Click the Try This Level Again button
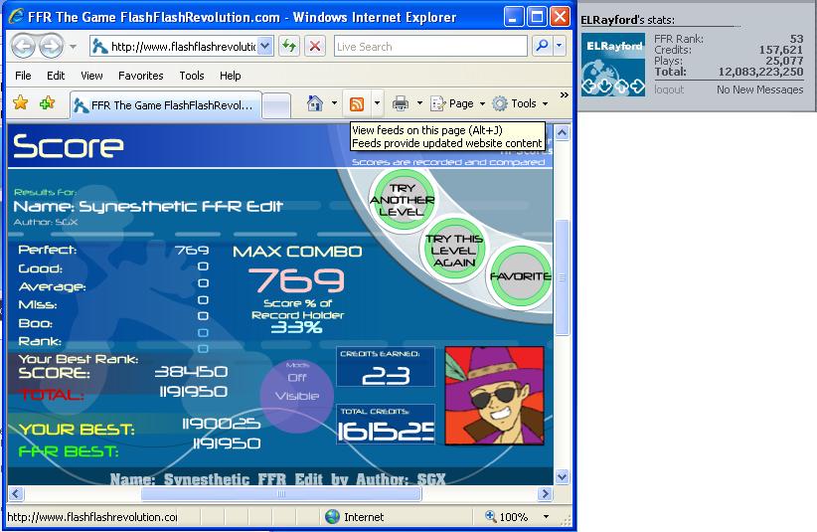 [x=453, y=251]
